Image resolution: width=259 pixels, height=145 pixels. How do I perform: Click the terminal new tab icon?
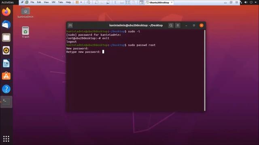(x=70, y=25)
